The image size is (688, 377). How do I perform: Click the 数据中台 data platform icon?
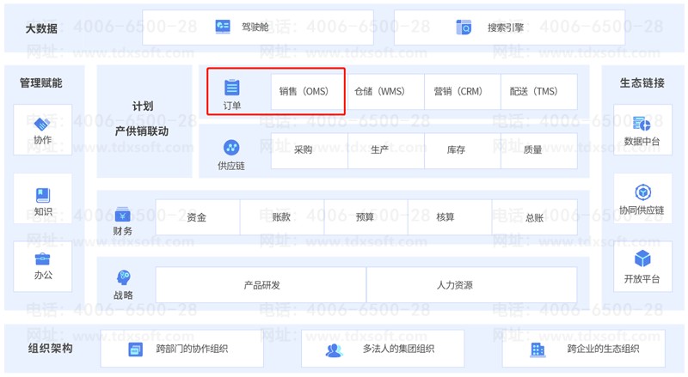[642, 124]
